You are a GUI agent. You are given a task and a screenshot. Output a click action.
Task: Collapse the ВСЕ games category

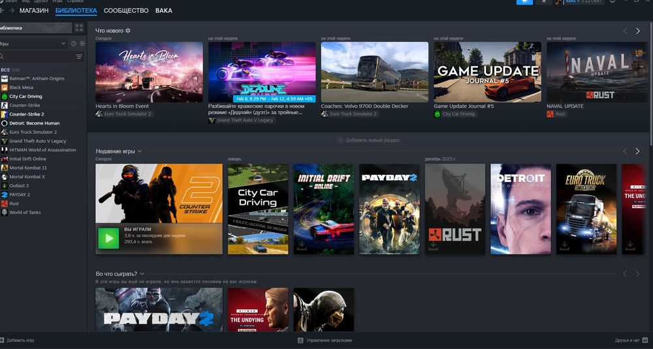click(5, 70)
